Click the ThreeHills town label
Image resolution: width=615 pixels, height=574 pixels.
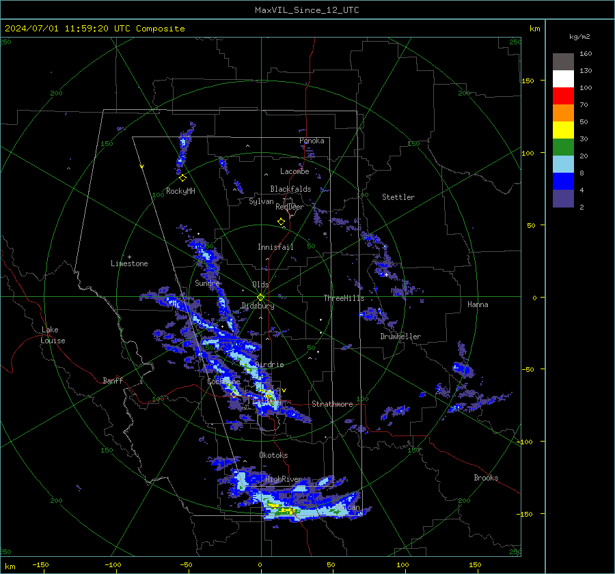point(344,298)
